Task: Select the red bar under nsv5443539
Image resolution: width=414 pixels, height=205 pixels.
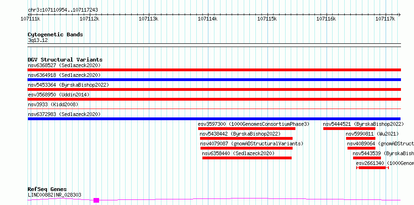Action: pos(367,158)
